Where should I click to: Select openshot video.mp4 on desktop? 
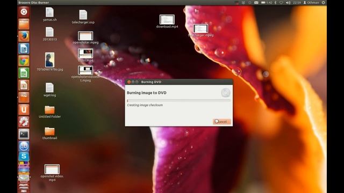point(52,173)
